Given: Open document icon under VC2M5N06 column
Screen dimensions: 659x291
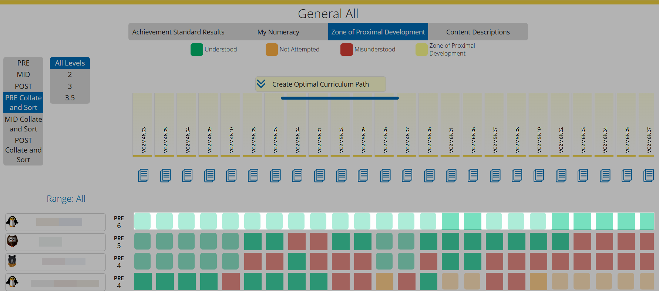Looking at the screenshot, I should [x=429, y=175].
